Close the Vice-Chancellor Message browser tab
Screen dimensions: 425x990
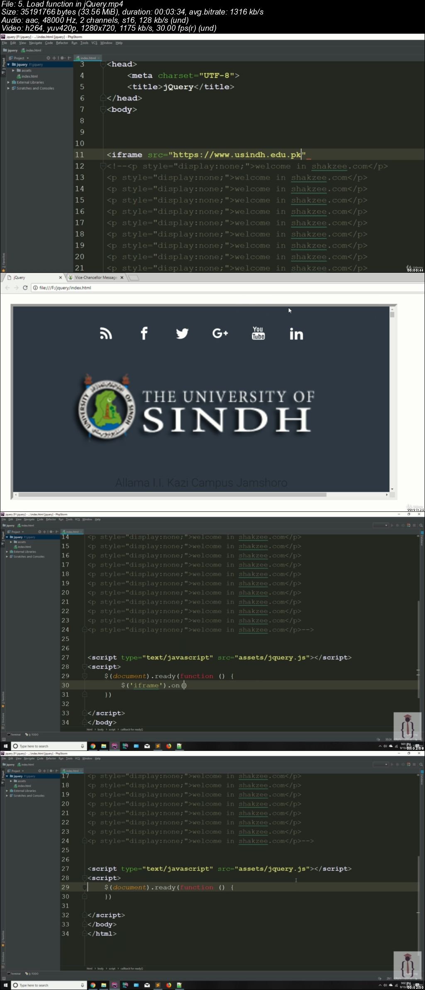coord(122,278)
